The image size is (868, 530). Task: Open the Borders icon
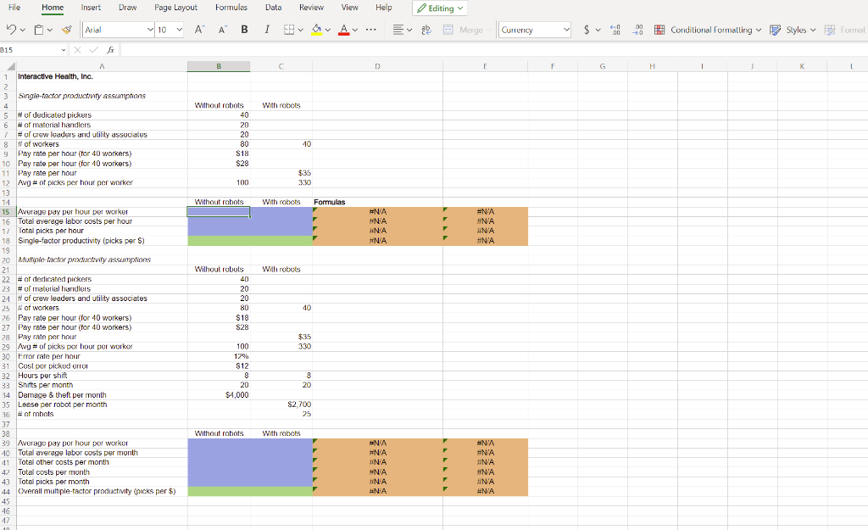tap(288, 29)
